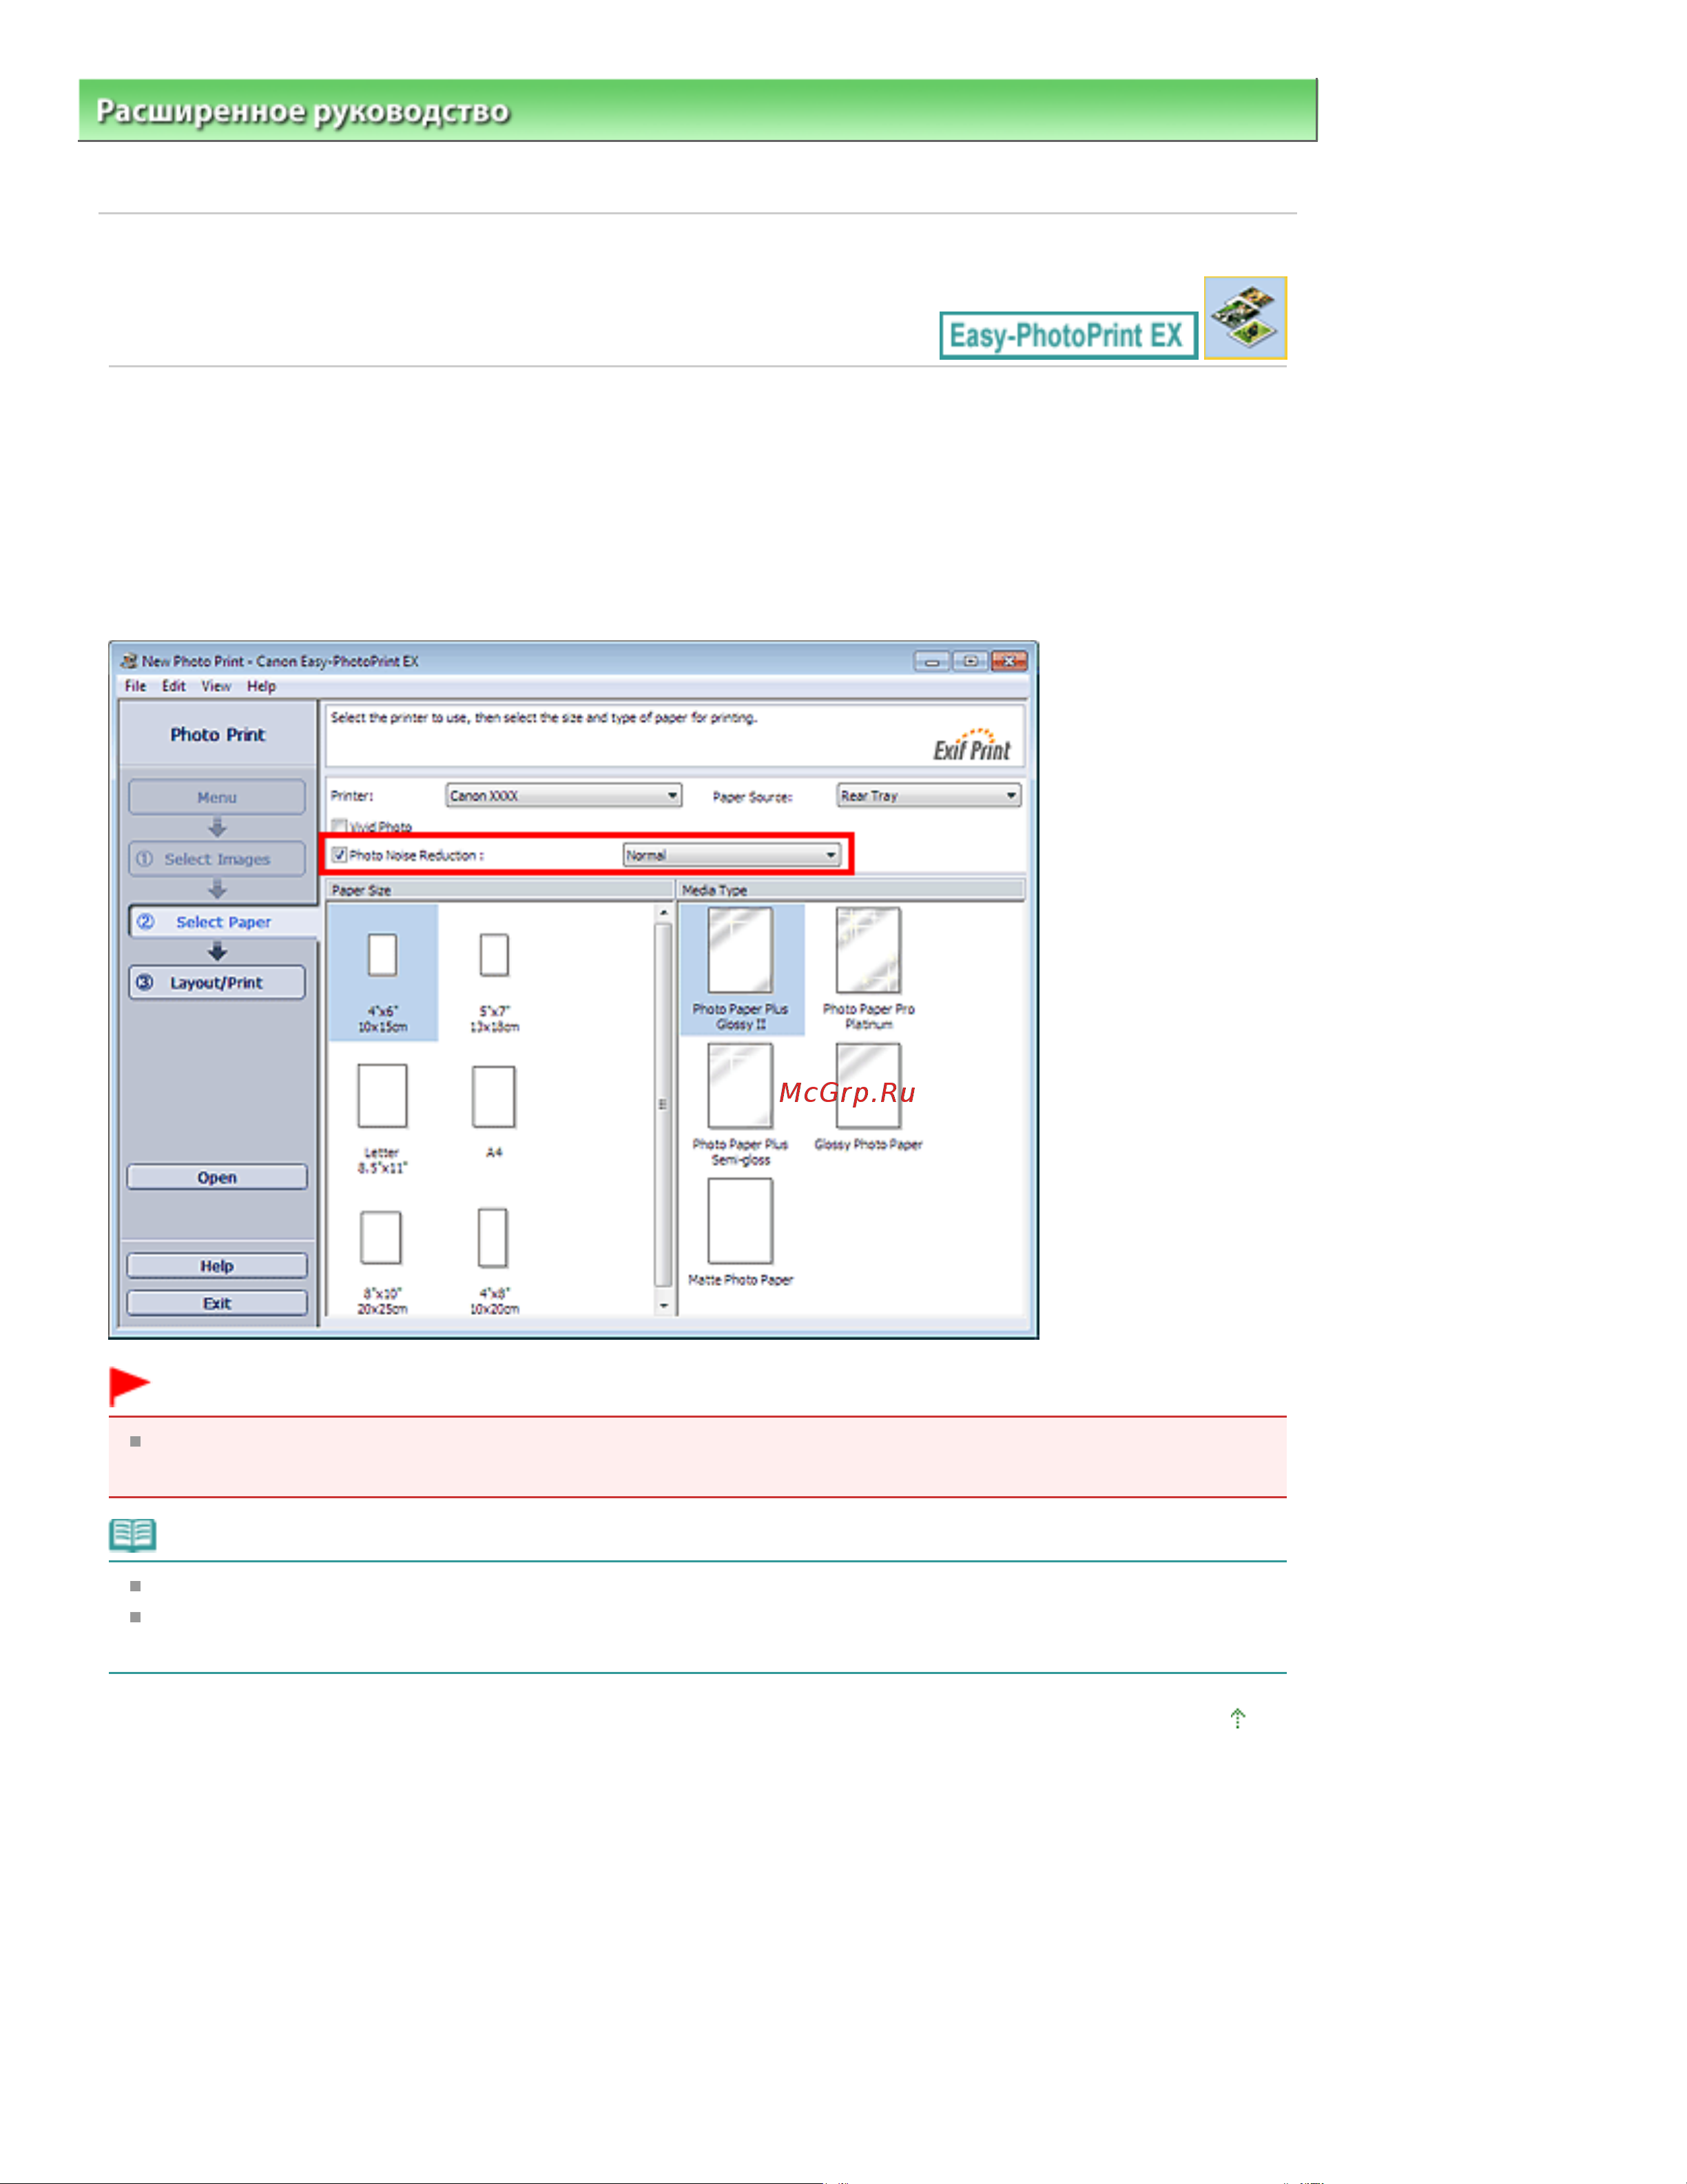The height and width of the screenshot is (2184, 1687).
Task: Click the app icon in the title bar
Action: (129, 661)
